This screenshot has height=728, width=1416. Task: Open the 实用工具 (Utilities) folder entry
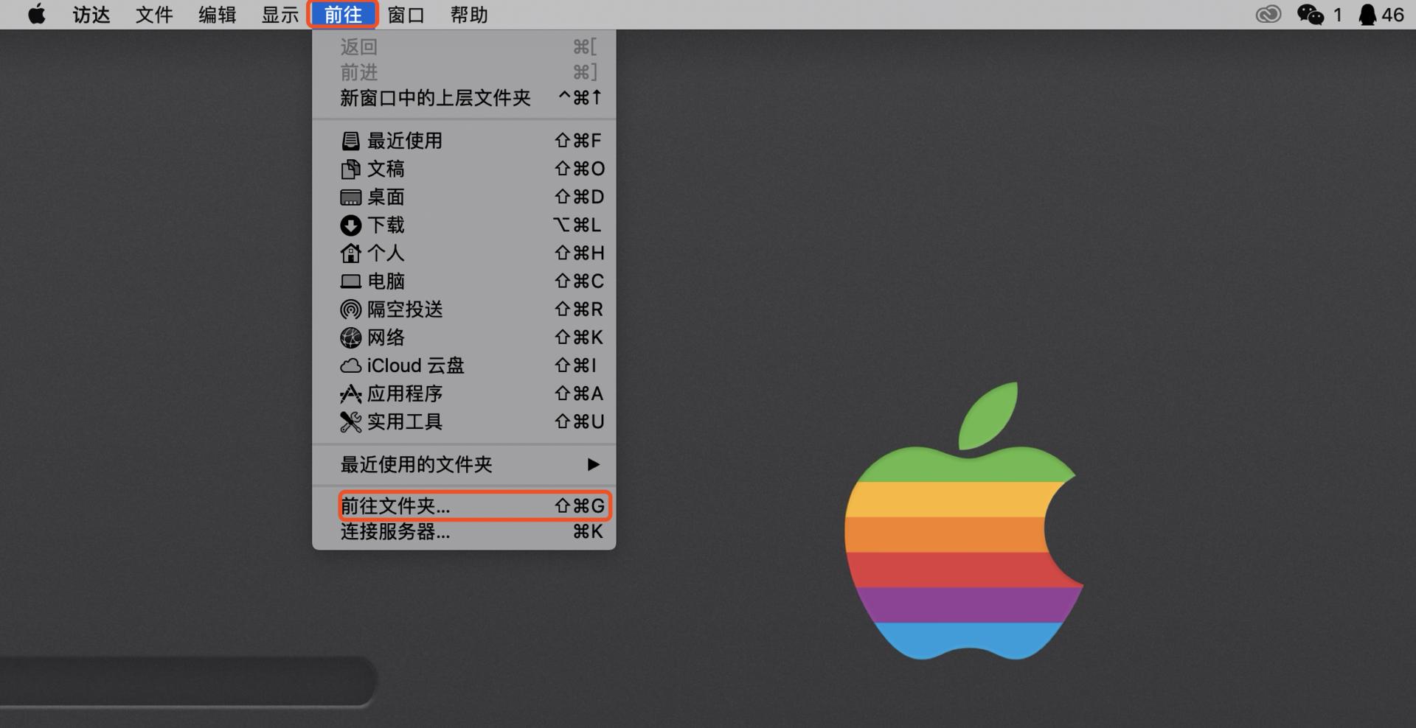pos(406,421)
